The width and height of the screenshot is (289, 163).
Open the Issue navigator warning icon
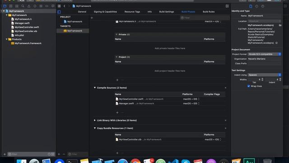tap(29, 6)
